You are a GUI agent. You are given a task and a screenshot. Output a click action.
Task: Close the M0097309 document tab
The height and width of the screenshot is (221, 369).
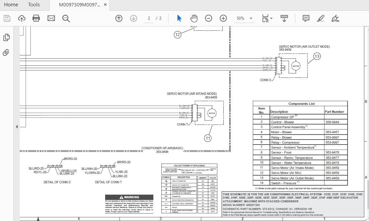click(x=105, y=4)
